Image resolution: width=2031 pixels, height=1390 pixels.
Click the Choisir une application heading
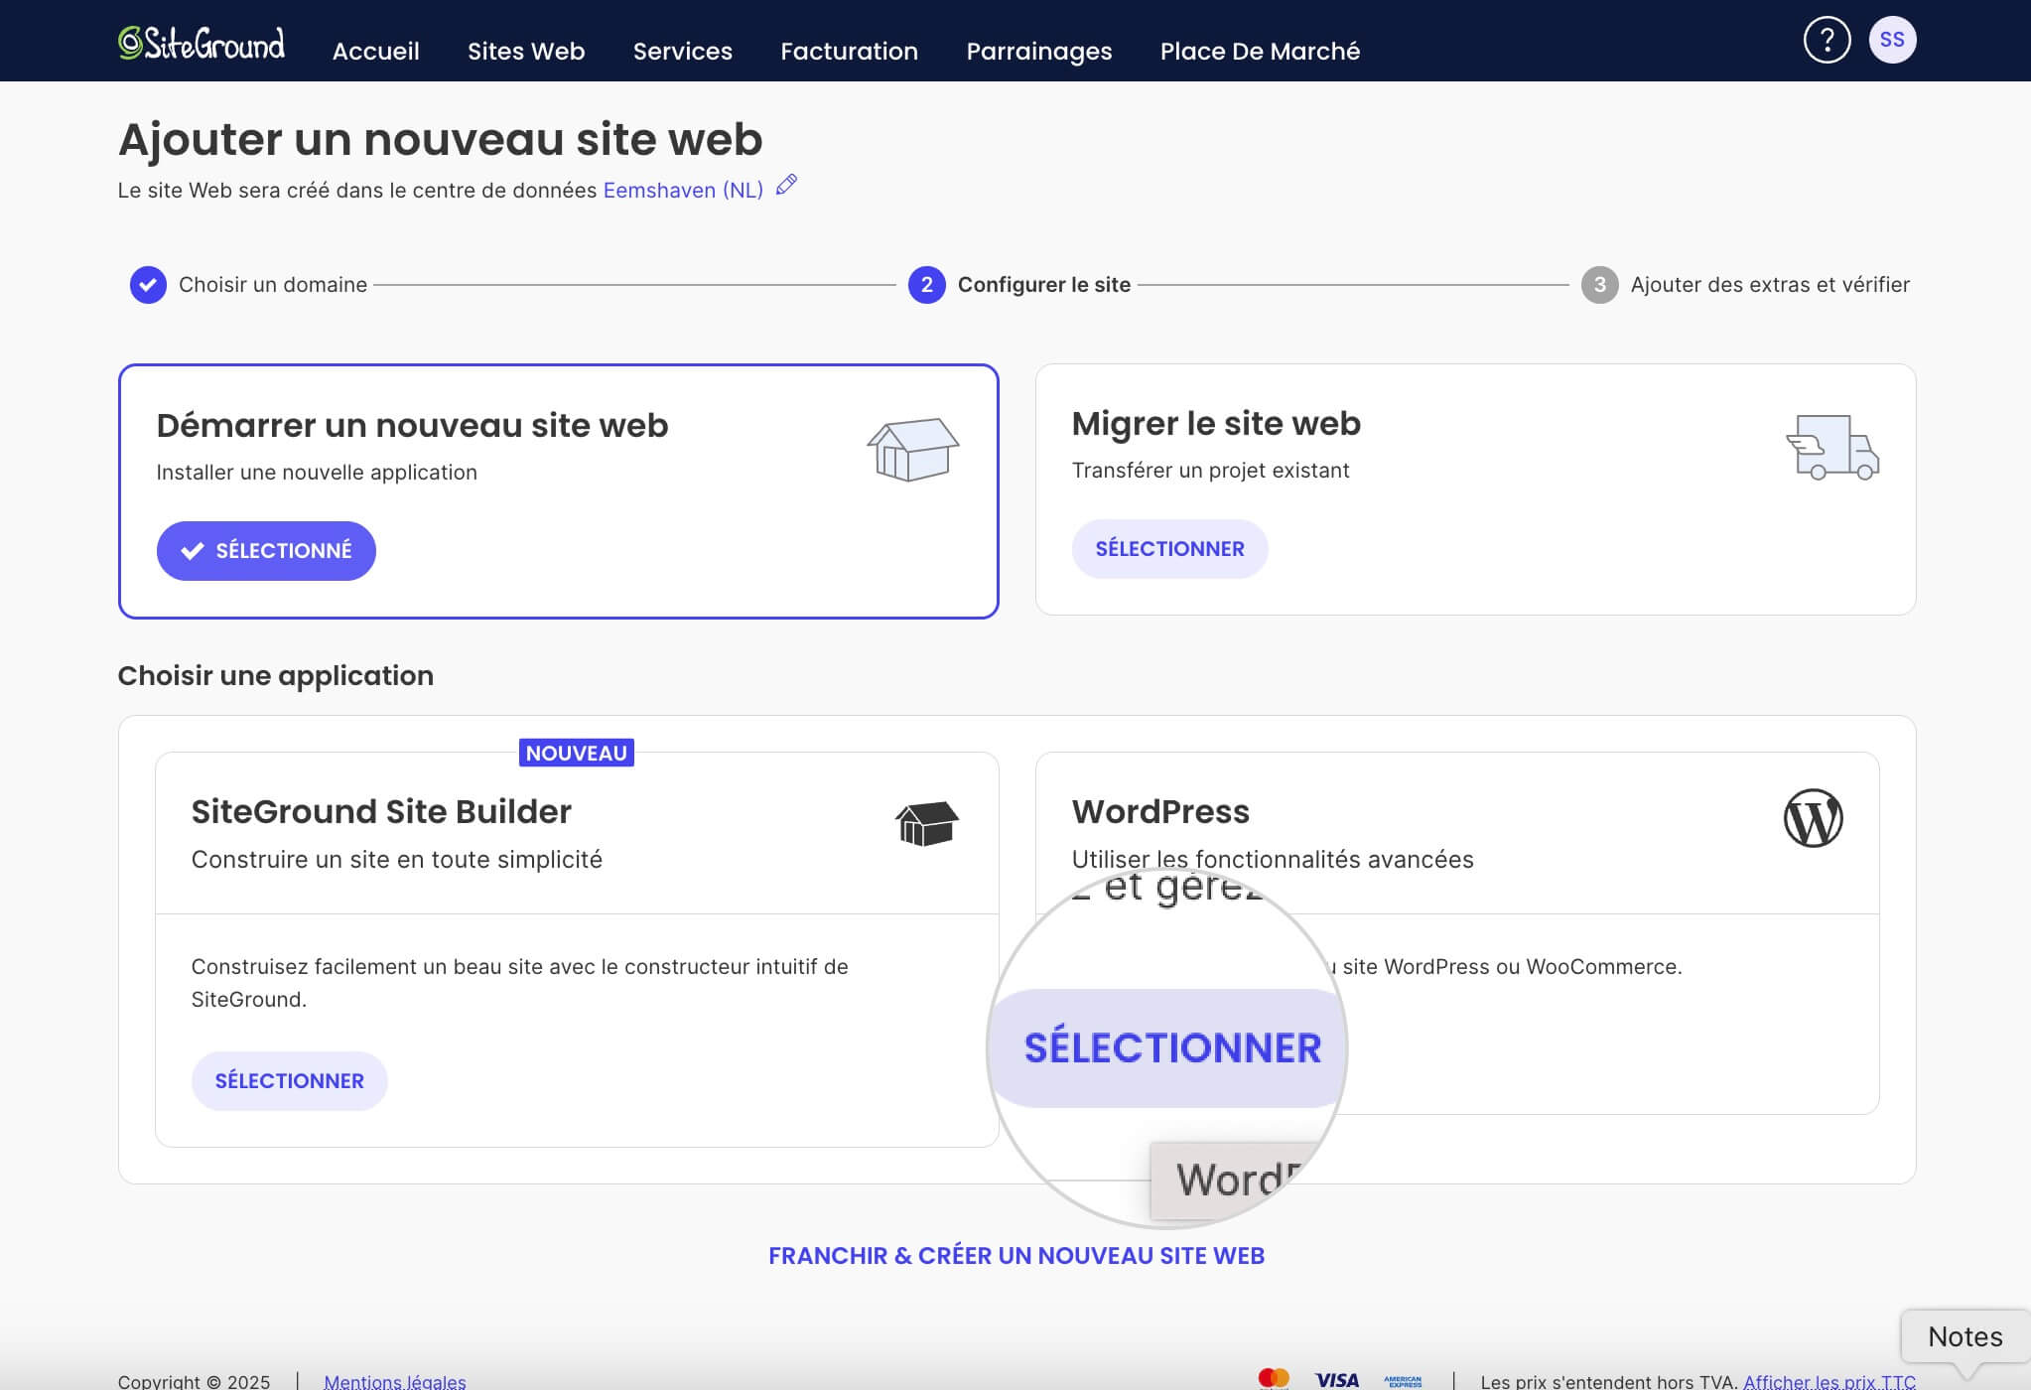coord(276,676)
